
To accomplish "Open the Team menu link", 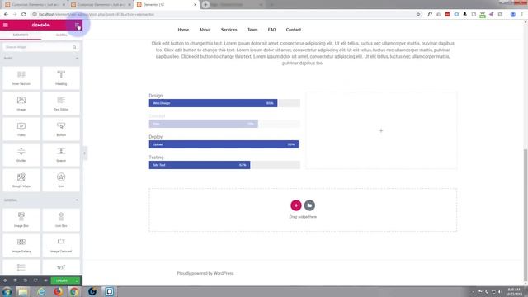I will coord(252,30).
